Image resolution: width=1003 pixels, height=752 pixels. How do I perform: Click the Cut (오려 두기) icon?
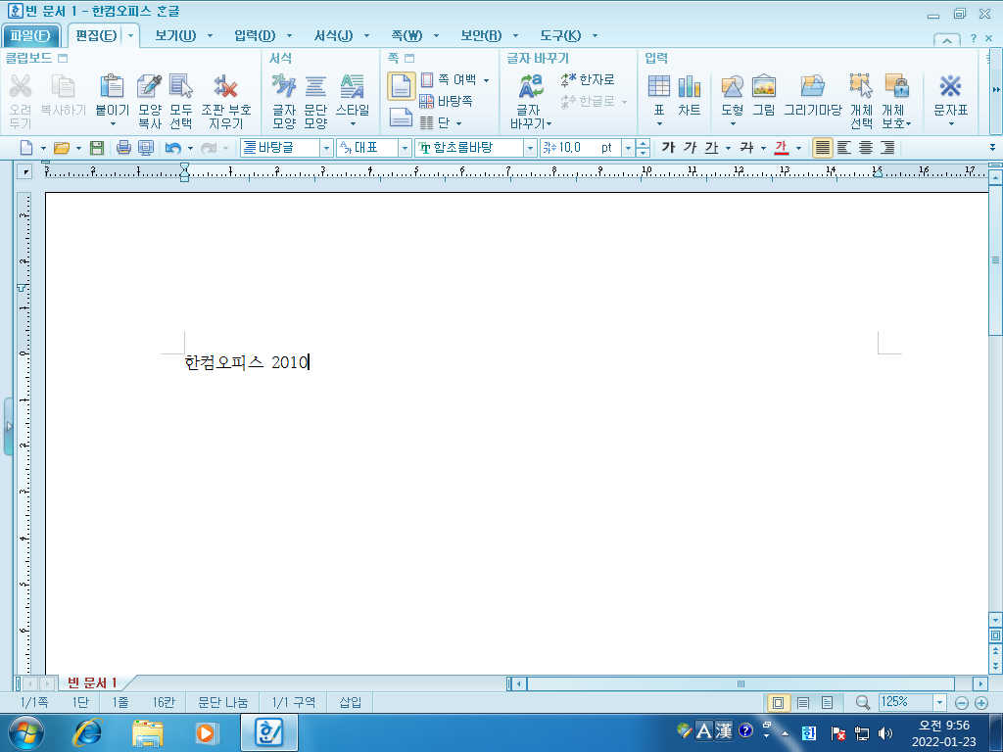pos(21,86)
